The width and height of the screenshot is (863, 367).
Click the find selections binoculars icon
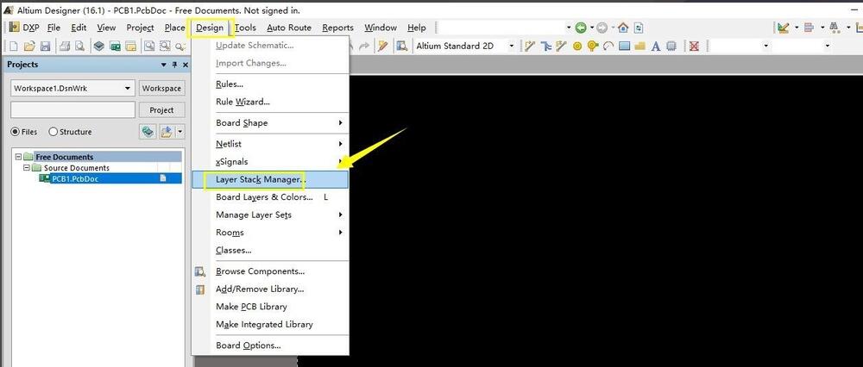[835, 28]
